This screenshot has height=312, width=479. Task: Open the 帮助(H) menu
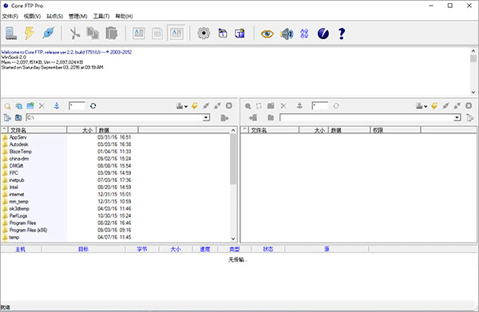coord(124,16)
